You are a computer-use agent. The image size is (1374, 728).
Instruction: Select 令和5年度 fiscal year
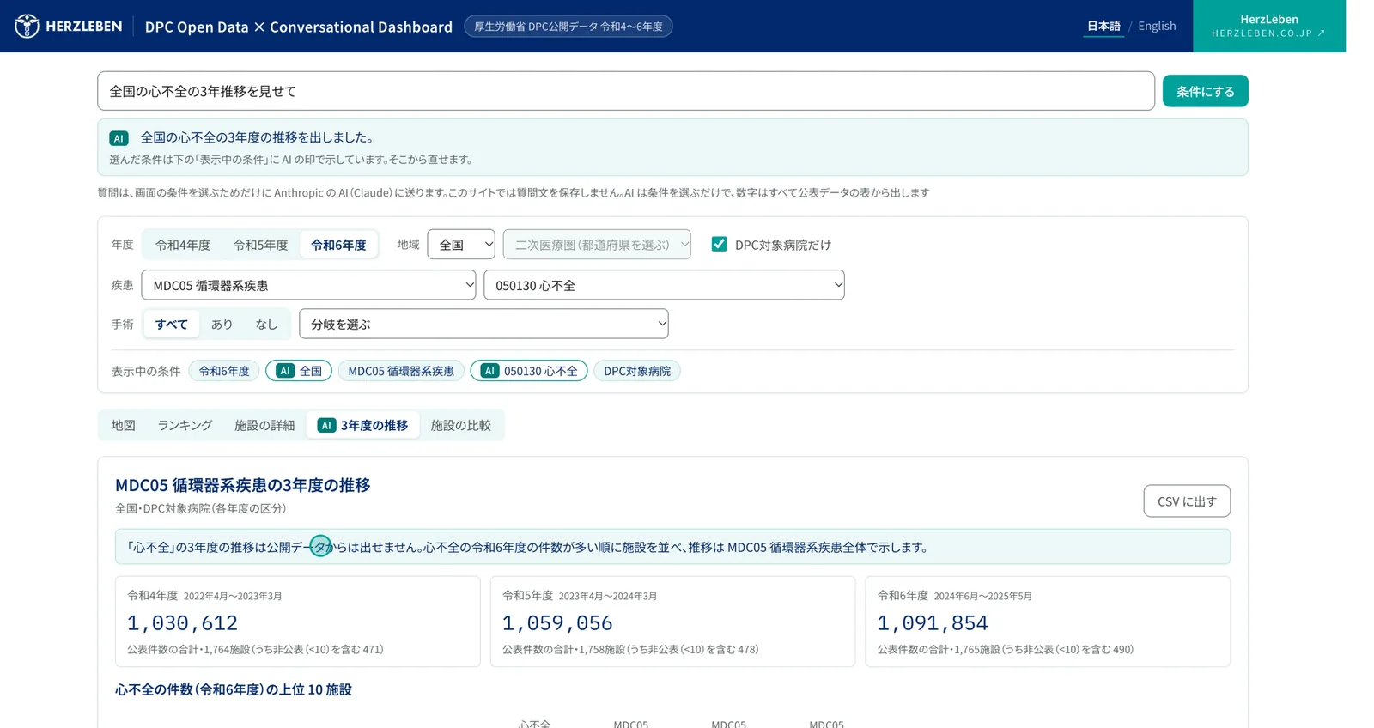260,245
